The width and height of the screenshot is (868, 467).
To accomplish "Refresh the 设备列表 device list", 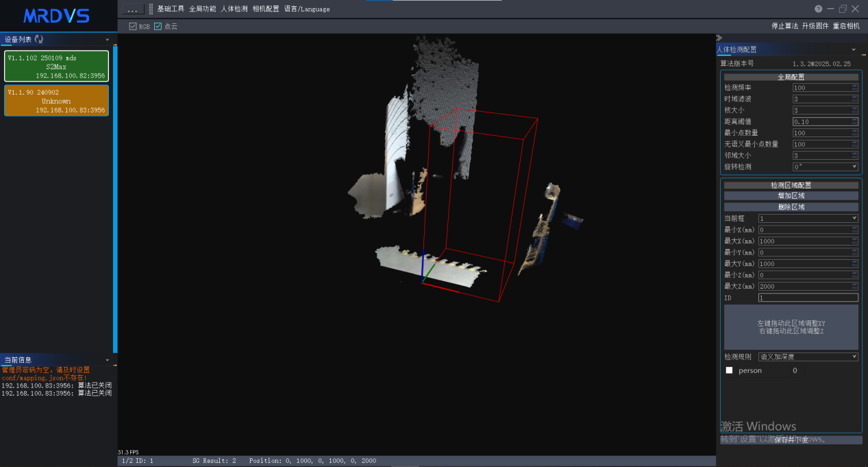I will 38,39.
